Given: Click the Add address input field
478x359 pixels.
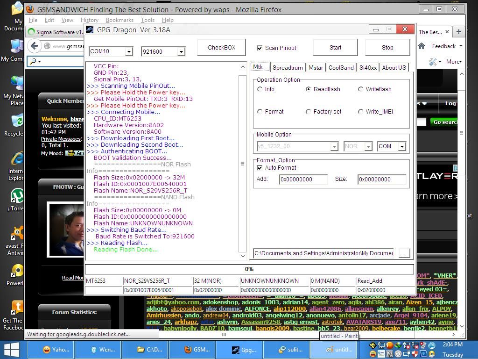Looking at the screenshot, I should click(x=303, y=179).
